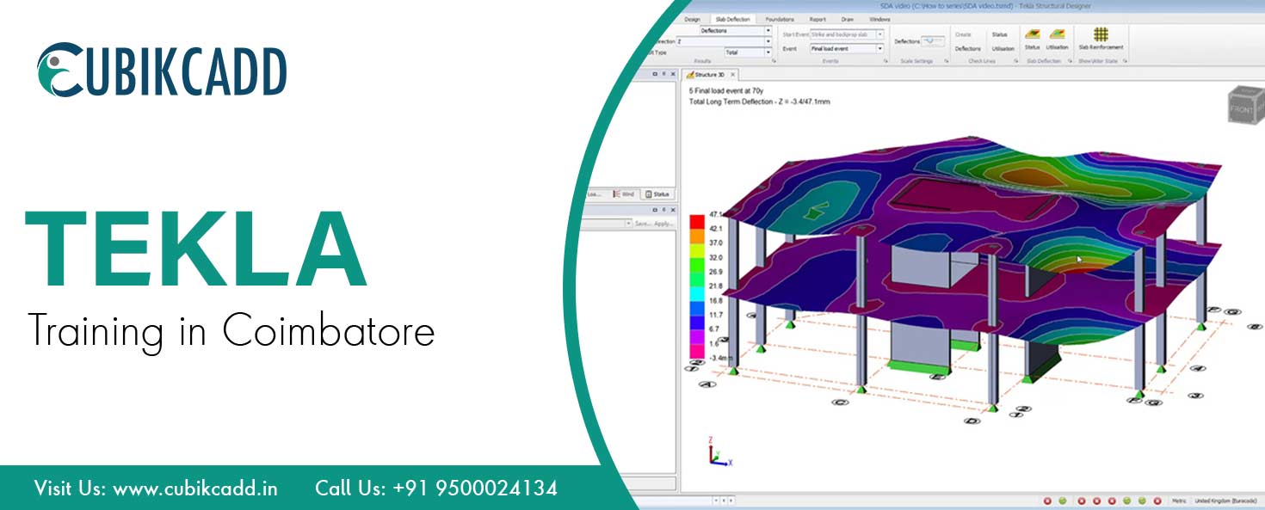Click the last red status indicator in status bar
The image size is (1265, 510).
1157,501
